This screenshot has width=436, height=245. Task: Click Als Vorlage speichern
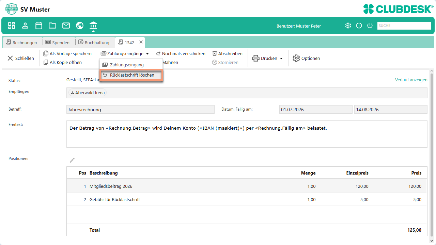(x=67, y=53)
